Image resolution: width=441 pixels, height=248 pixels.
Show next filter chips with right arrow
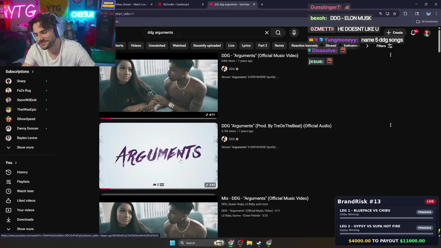[x=367, y=46]
